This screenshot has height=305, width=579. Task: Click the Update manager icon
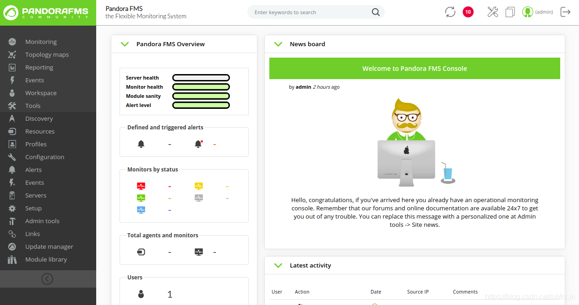coord(12,246)
